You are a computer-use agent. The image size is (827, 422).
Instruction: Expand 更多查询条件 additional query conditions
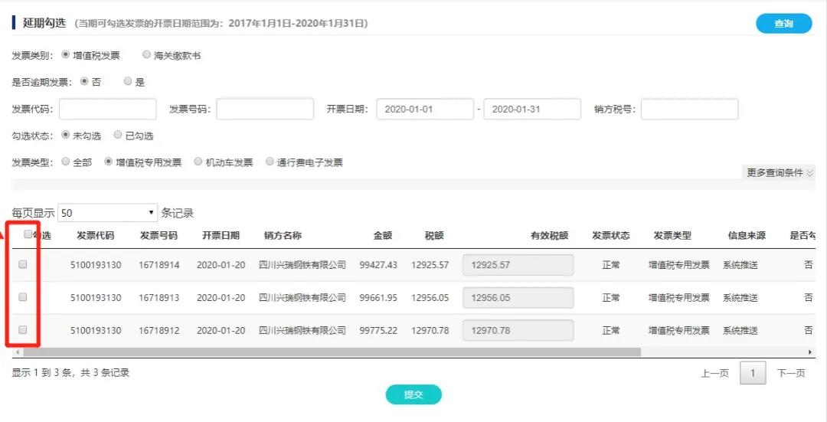point(780,172)
